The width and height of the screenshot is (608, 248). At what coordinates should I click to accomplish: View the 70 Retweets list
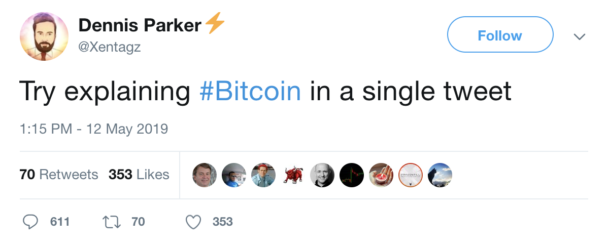click(59, 175)
